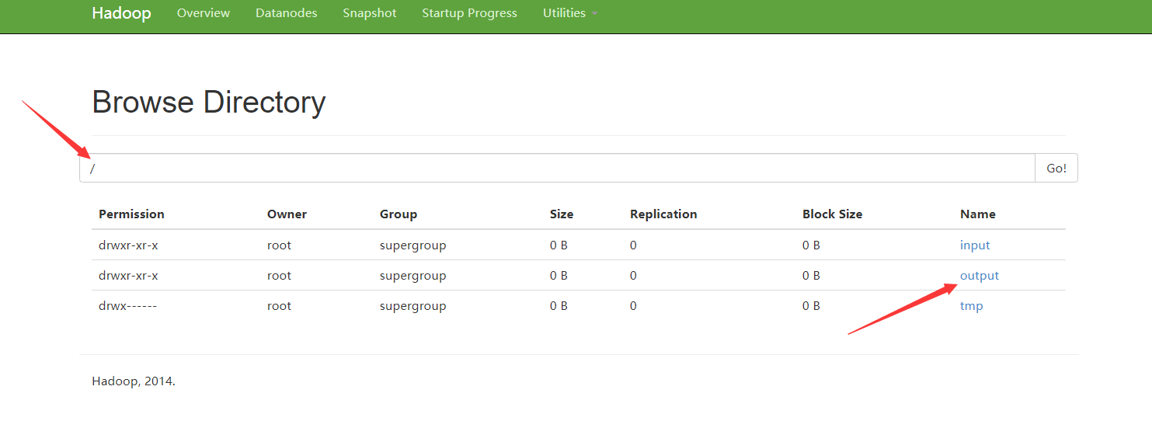Viewport: 1152px width, 428px height.
Task: Click the Owner column header
Action: point(287,214)
